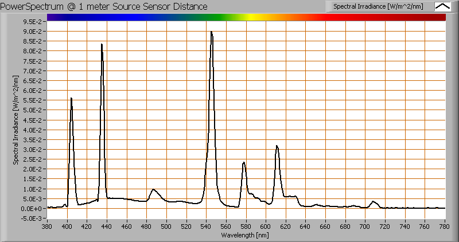The image size is (459, 242).
Task: Click the spectral peak near 578 nm
Action: 244,163
